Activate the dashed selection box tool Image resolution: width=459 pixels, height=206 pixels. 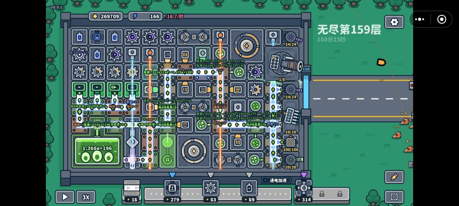pos(394,197)
